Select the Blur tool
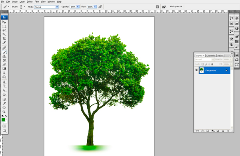 4,73
